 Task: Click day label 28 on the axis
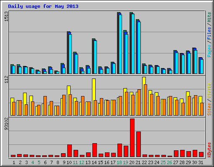click(182, 162)
